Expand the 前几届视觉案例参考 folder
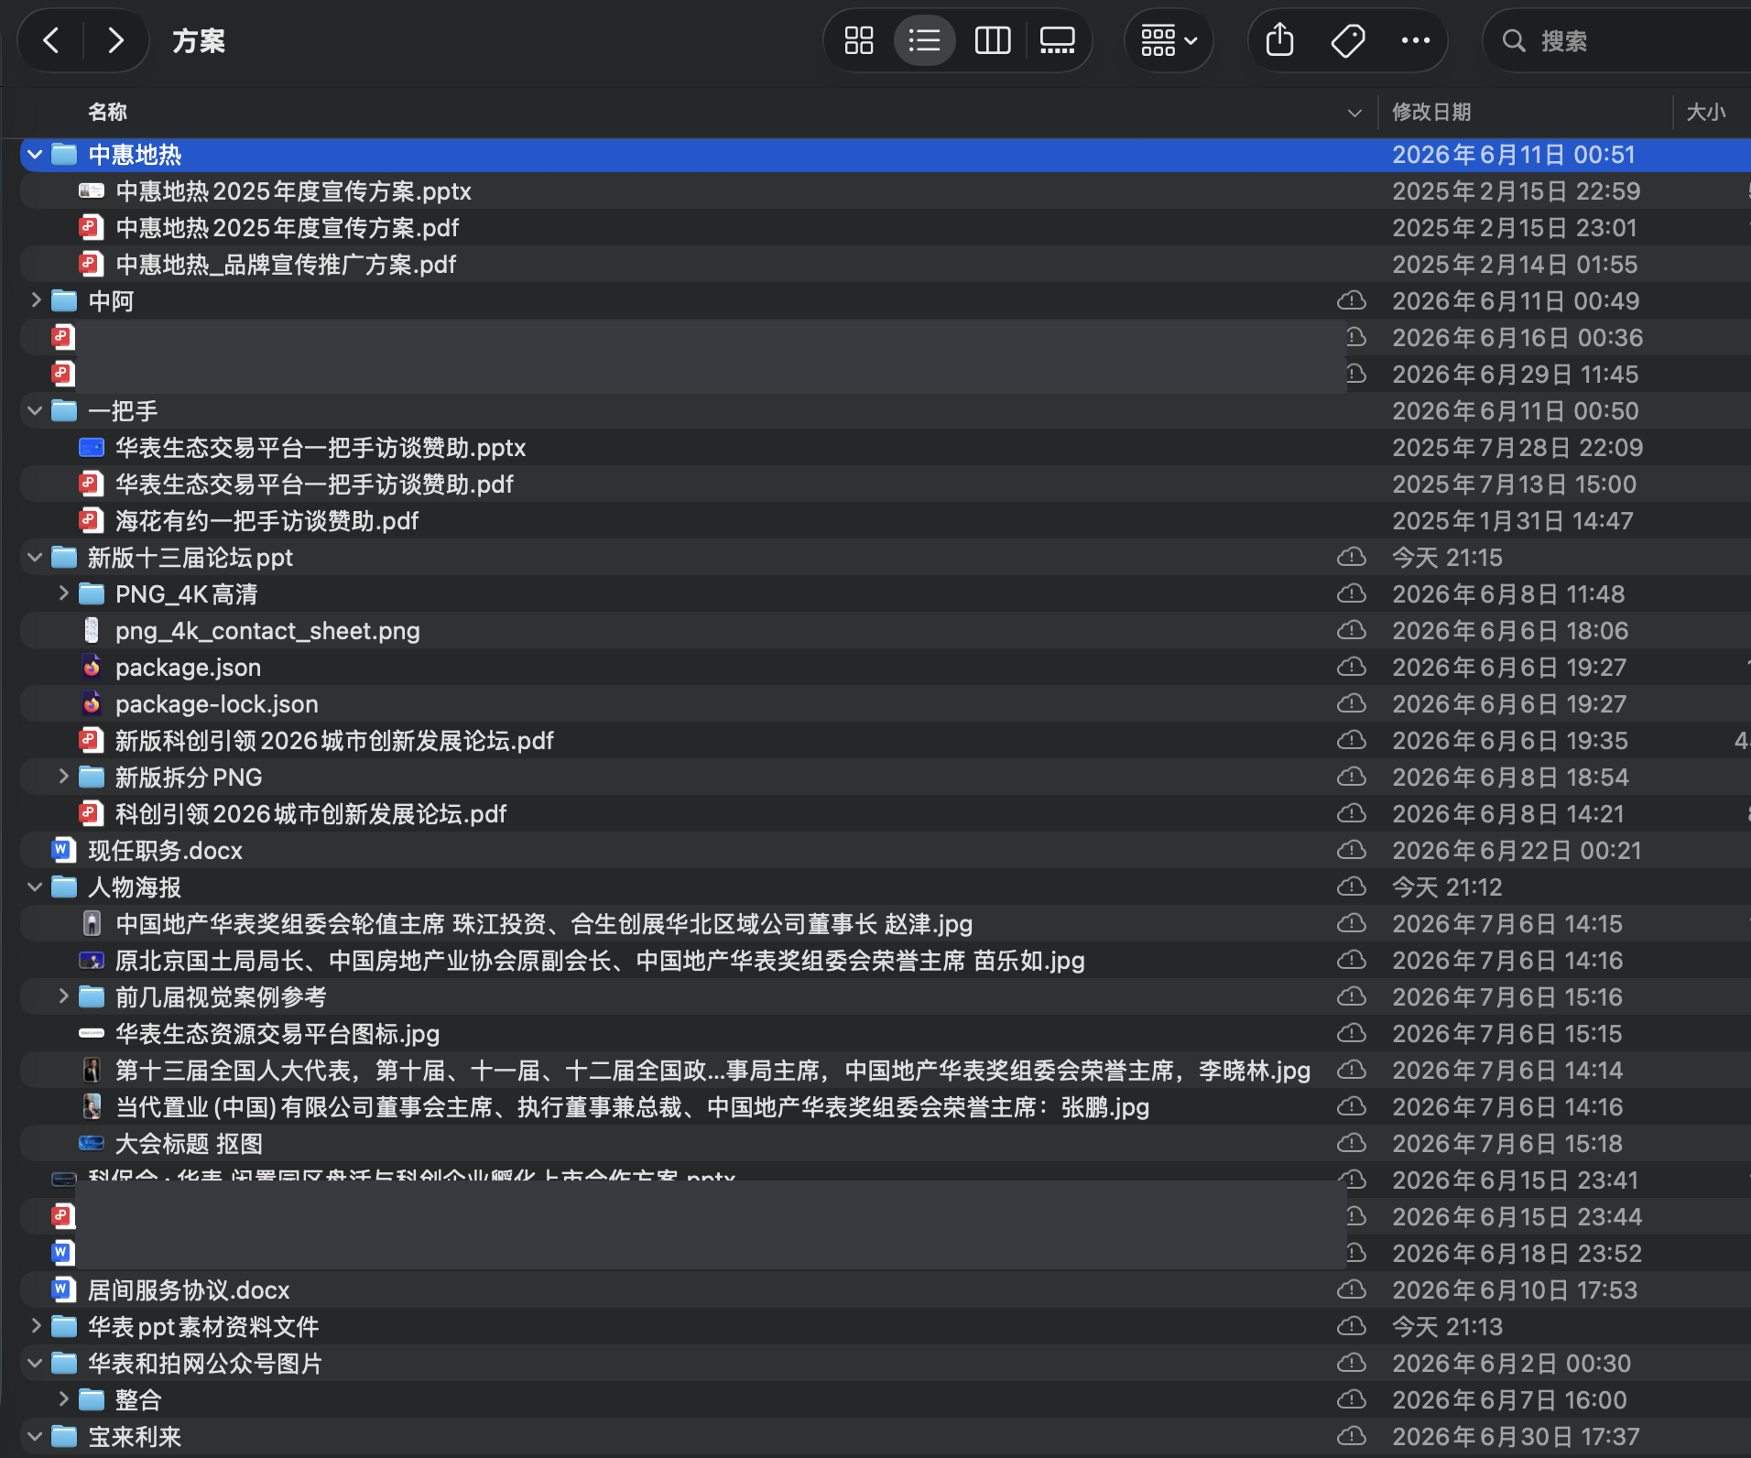 pyautogui.click(x=63, y=996)
